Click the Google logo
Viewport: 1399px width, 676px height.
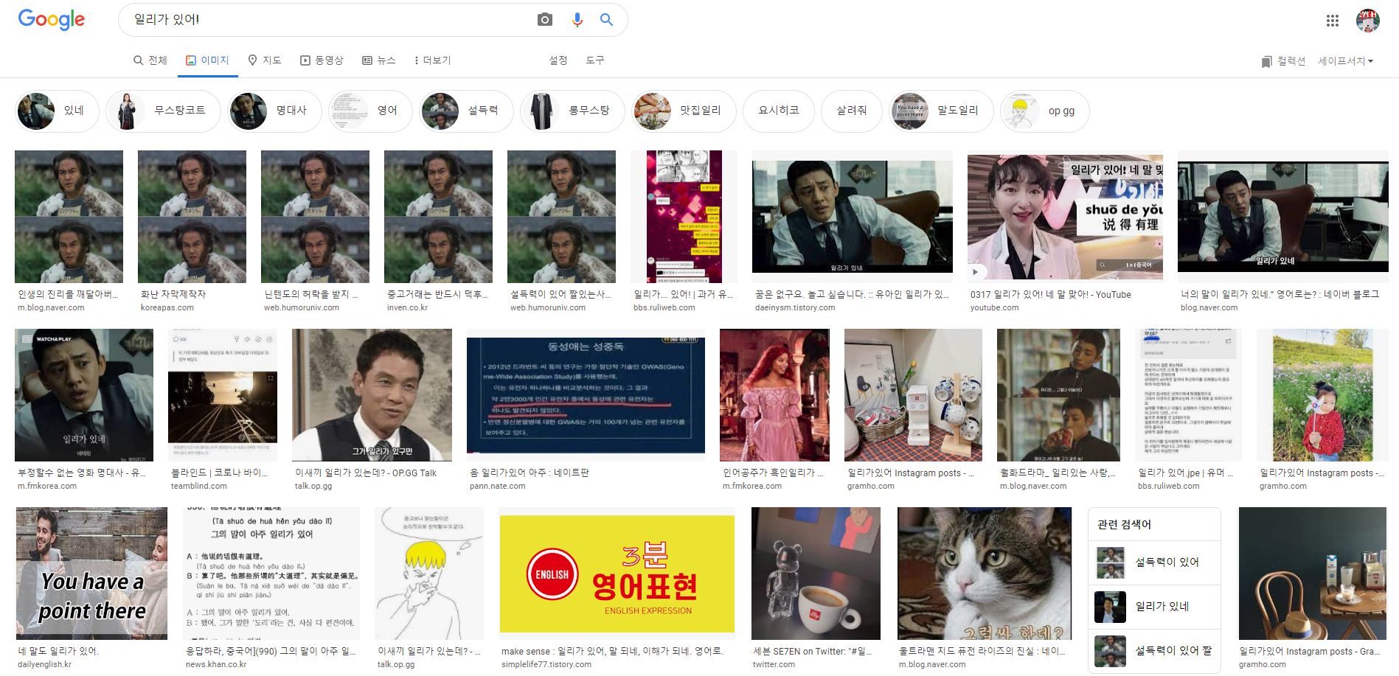coord(52,19)
